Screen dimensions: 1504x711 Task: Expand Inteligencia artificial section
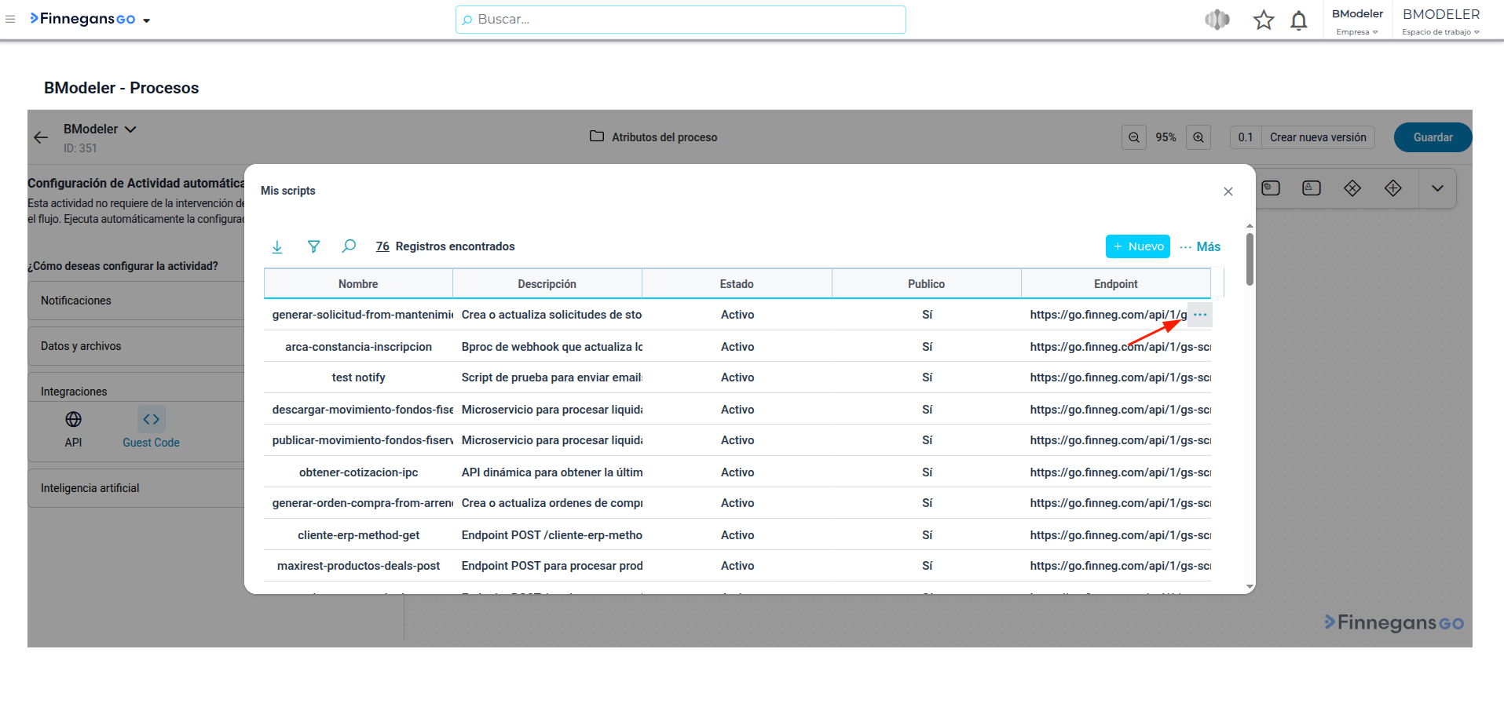coord(137,488)
